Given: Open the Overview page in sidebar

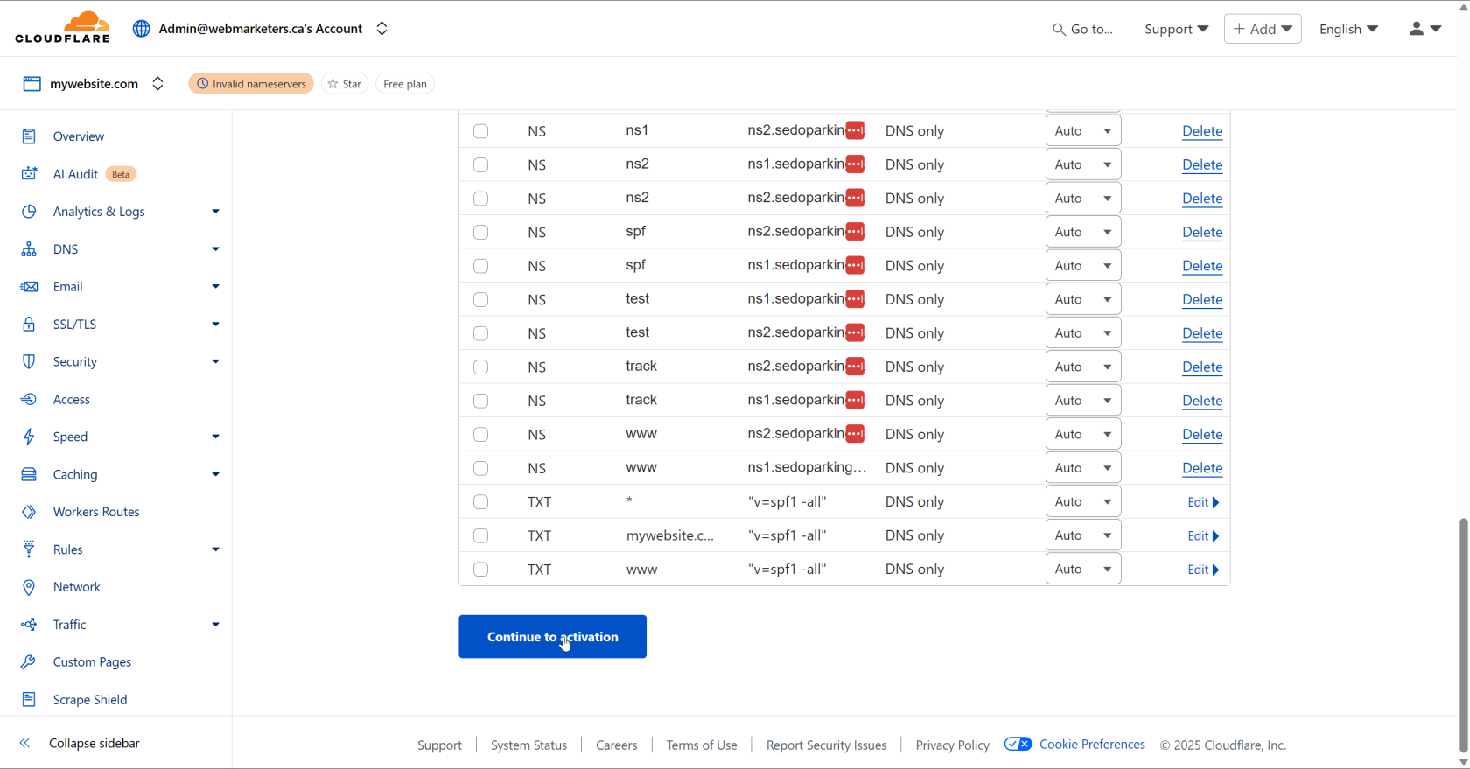Looking at the screenshot, I should pyautogui.click(x=78, y=136).
